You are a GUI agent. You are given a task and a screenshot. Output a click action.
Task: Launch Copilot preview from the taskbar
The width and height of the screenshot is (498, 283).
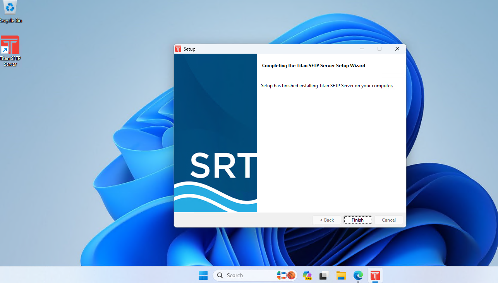[307, 275]
